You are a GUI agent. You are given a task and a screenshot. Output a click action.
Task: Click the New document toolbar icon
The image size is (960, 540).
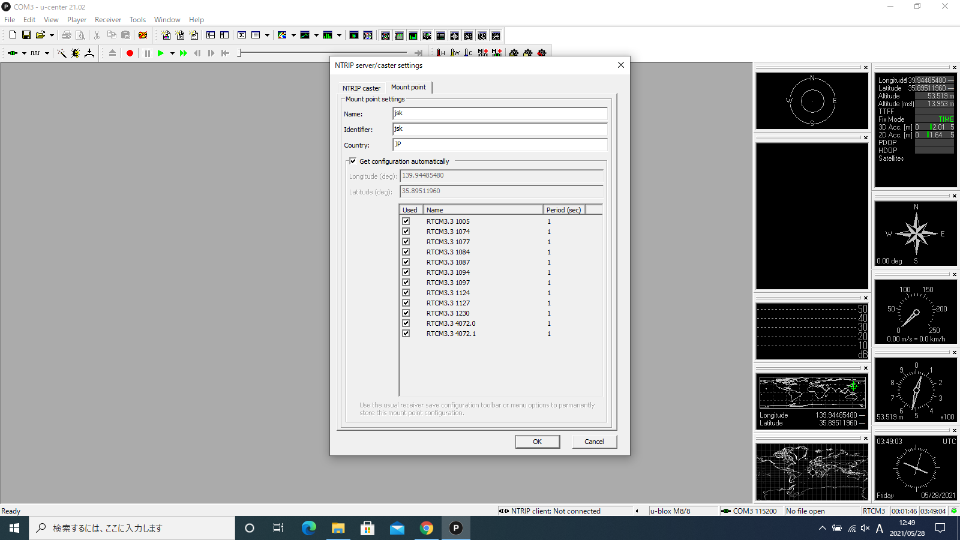tap(13, 35)
